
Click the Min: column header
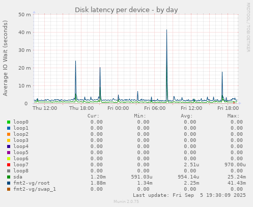(140, 116)
